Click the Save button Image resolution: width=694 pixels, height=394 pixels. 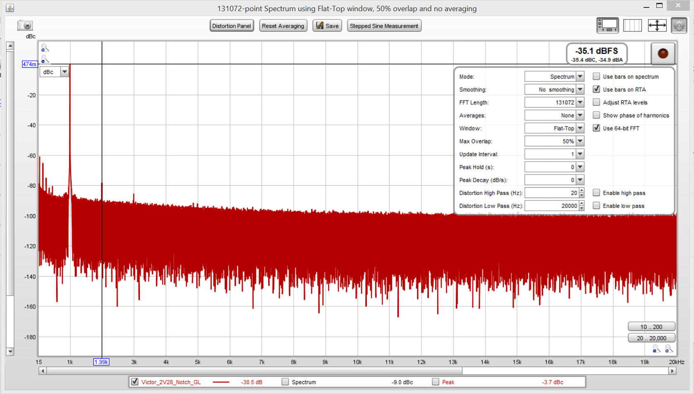pos(327,26)
